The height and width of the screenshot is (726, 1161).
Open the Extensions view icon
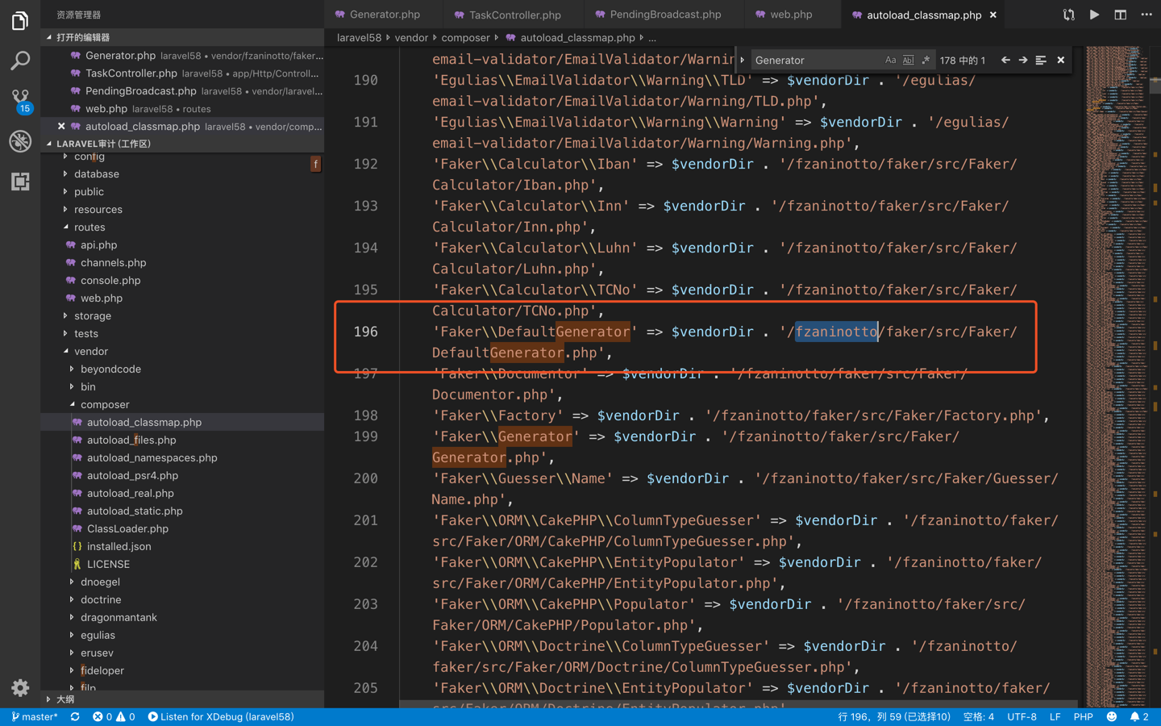point(20,181)
